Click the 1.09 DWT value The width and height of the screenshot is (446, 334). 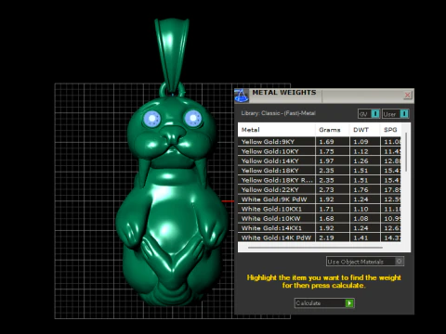click(361, 142)
